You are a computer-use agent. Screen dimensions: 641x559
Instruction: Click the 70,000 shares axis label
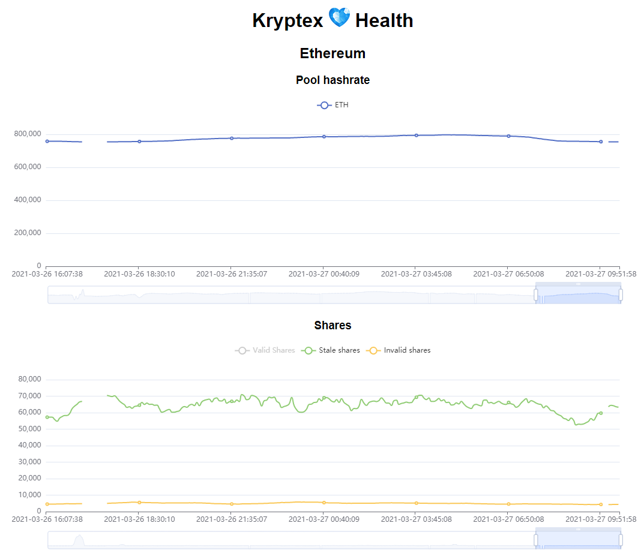[29, 395]
